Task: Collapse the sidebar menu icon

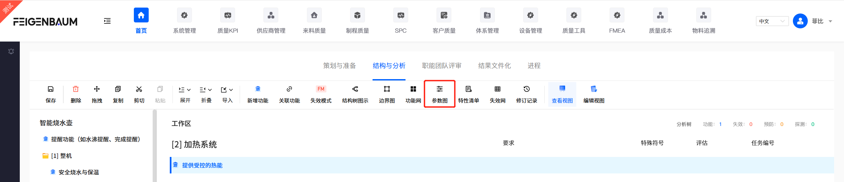Action: pyautogui.click(x=107, y=21)
